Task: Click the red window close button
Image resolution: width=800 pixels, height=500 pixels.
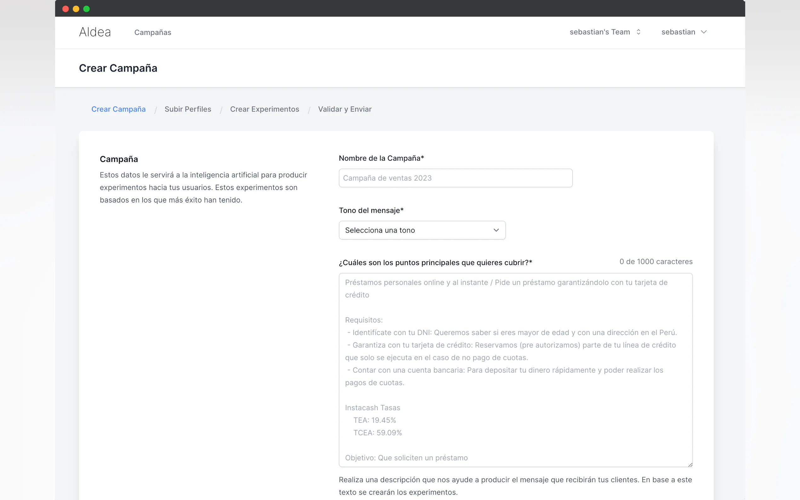Action: point(66,9)
